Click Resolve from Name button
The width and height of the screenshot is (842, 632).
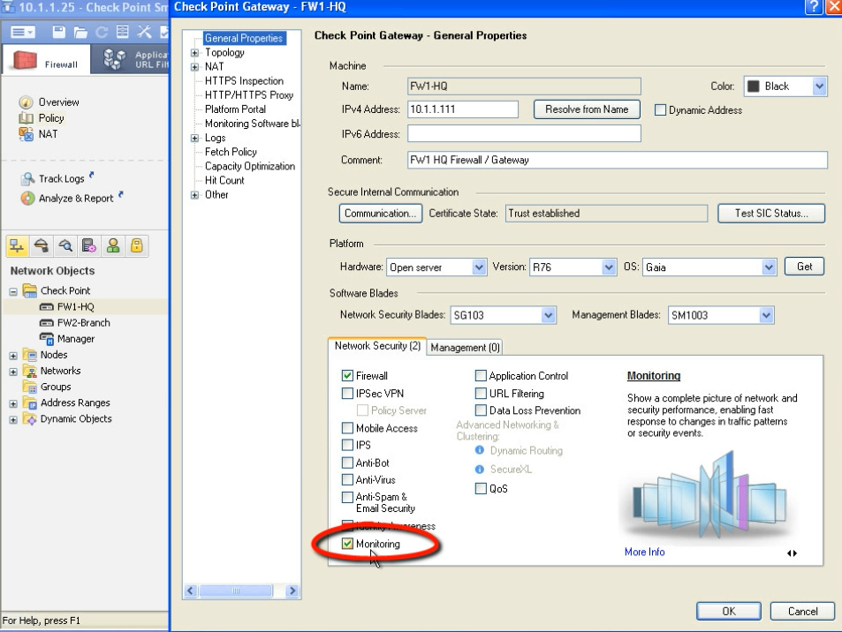point(587,109)
